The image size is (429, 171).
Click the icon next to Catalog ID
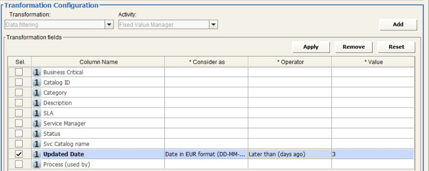[37, 83]
